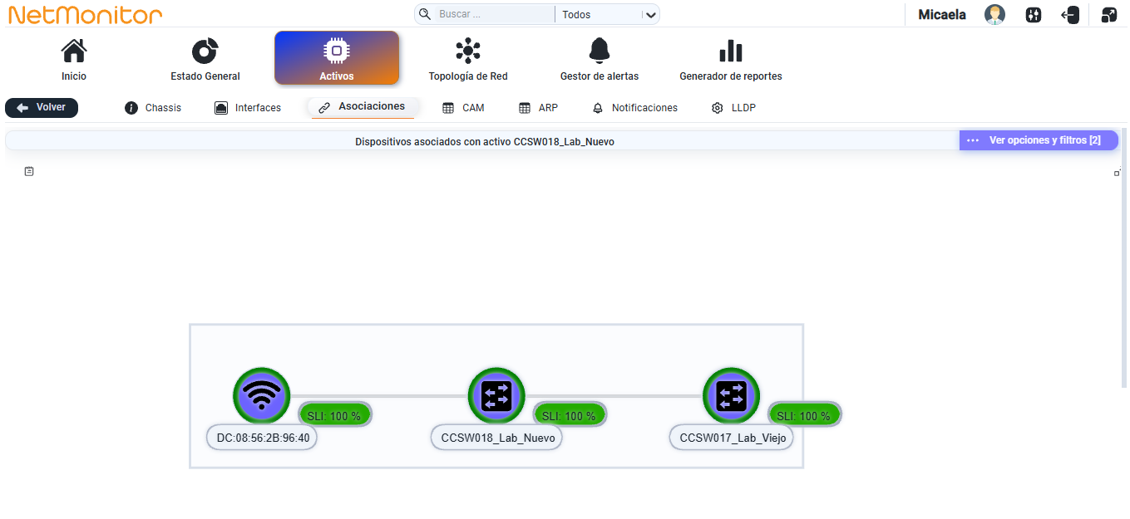Open Micaela's user avatar
The image size is (1130, 519).
994,14
